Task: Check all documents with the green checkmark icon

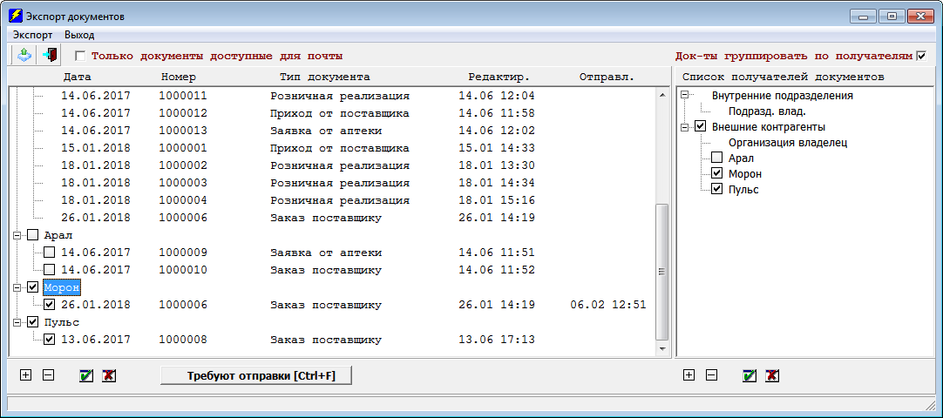Action: [x=86, y=375]
